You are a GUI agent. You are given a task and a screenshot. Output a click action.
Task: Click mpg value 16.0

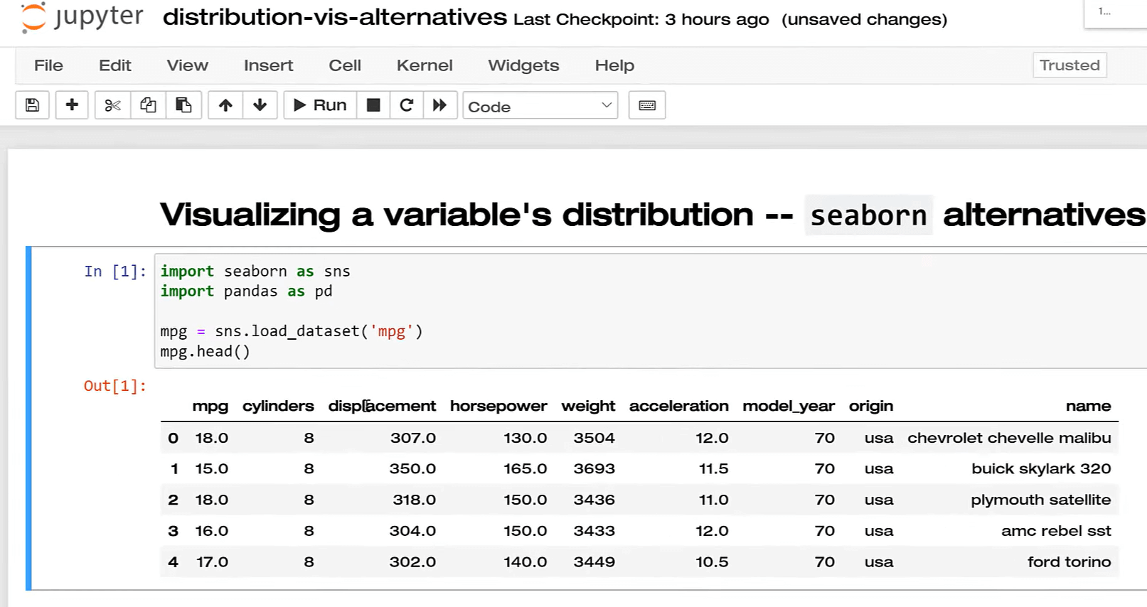pyautogui.click(x=212, y=531)
